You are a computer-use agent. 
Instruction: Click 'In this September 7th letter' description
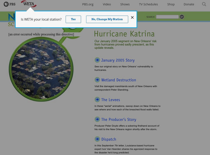(126, 149)
